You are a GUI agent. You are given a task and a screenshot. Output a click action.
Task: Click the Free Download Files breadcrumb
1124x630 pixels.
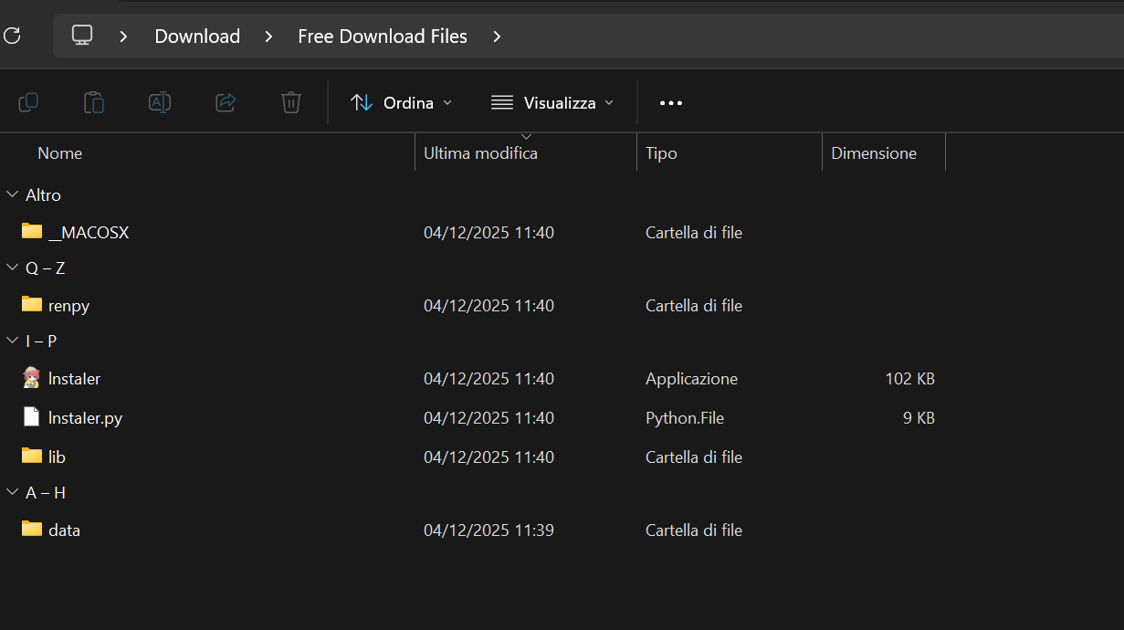[x=383, y=37]
